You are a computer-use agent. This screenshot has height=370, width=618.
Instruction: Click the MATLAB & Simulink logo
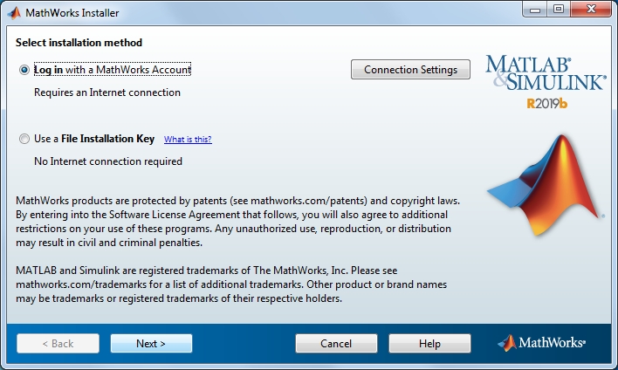tap(546, 73)
